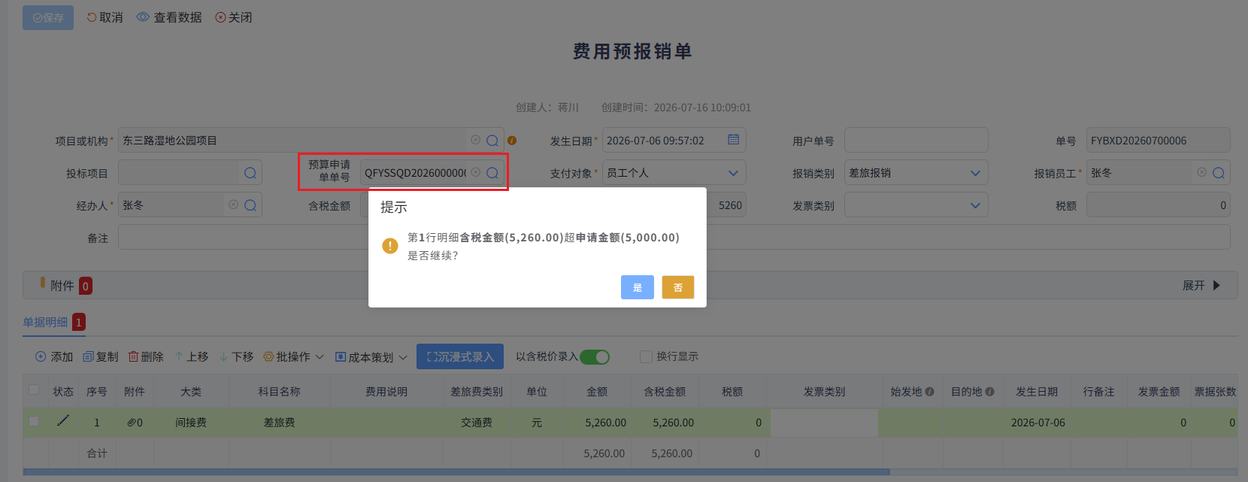The image size is (1248, 482).
Task: Click 取消 to cancel editing
Action: point(105,17)
